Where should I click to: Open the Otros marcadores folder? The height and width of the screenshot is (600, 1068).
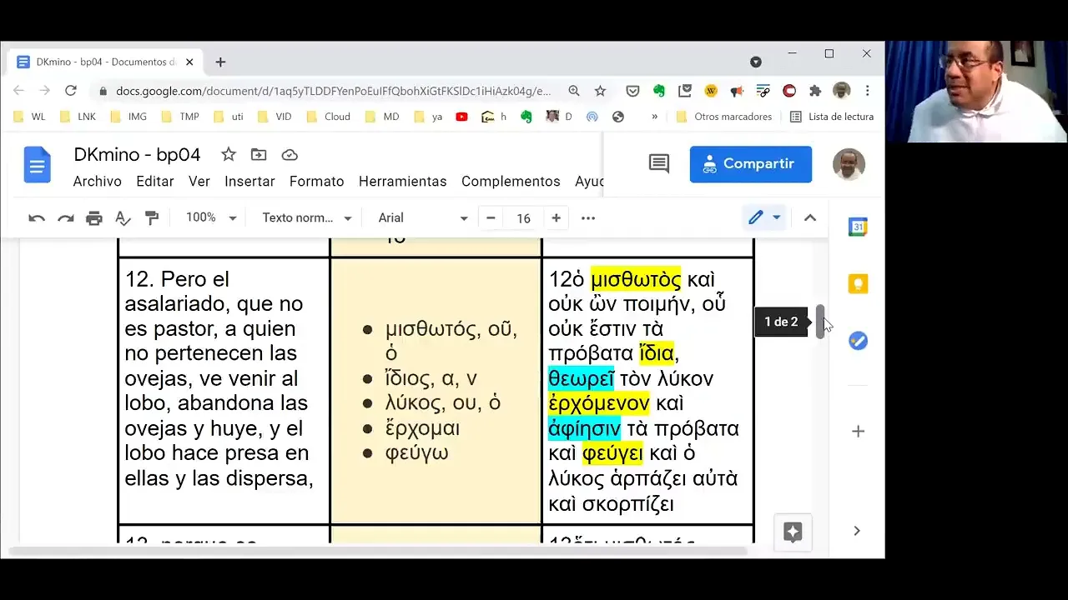point(724,117)
